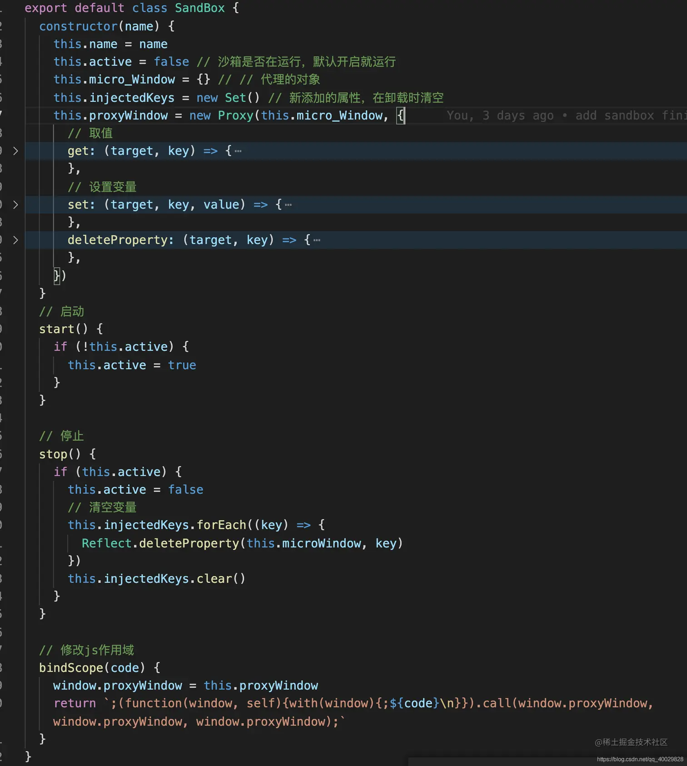Click the 'Proxy' constructor keyword
The image size is (687, 766).
(235, 115)
